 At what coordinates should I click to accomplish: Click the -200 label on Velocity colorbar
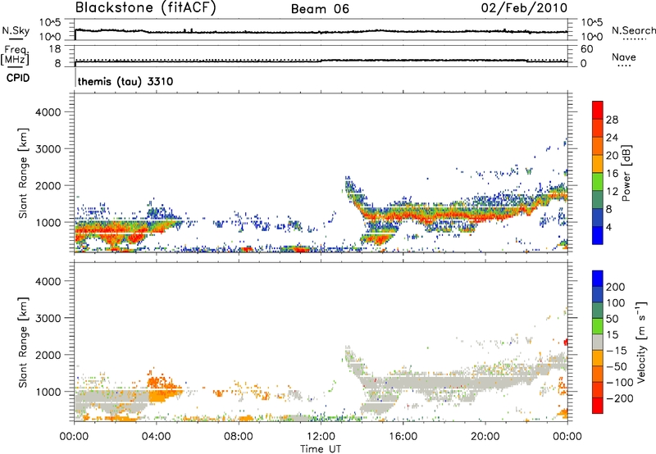click(620, 398)
